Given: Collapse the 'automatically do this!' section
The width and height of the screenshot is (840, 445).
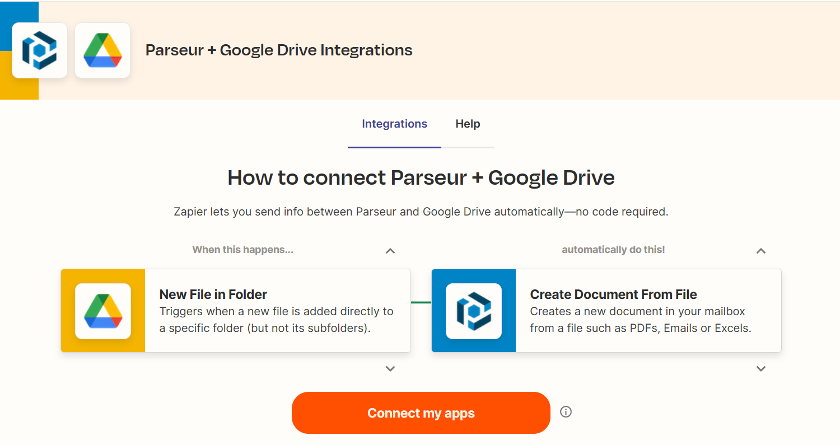Looking at the screenshot, I should point(761,251).
